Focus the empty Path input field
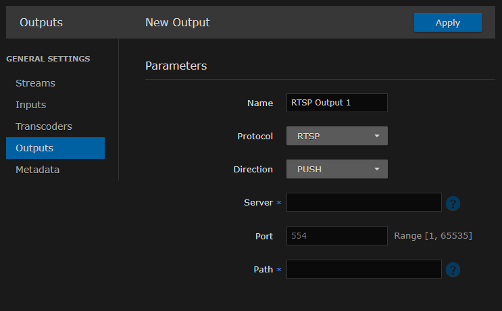The image size is (502, 311). pos(363,269)
